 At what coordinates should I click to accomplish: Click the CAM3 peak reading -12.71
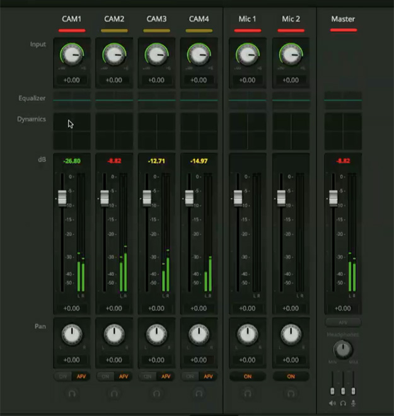[x=156, y=161]
